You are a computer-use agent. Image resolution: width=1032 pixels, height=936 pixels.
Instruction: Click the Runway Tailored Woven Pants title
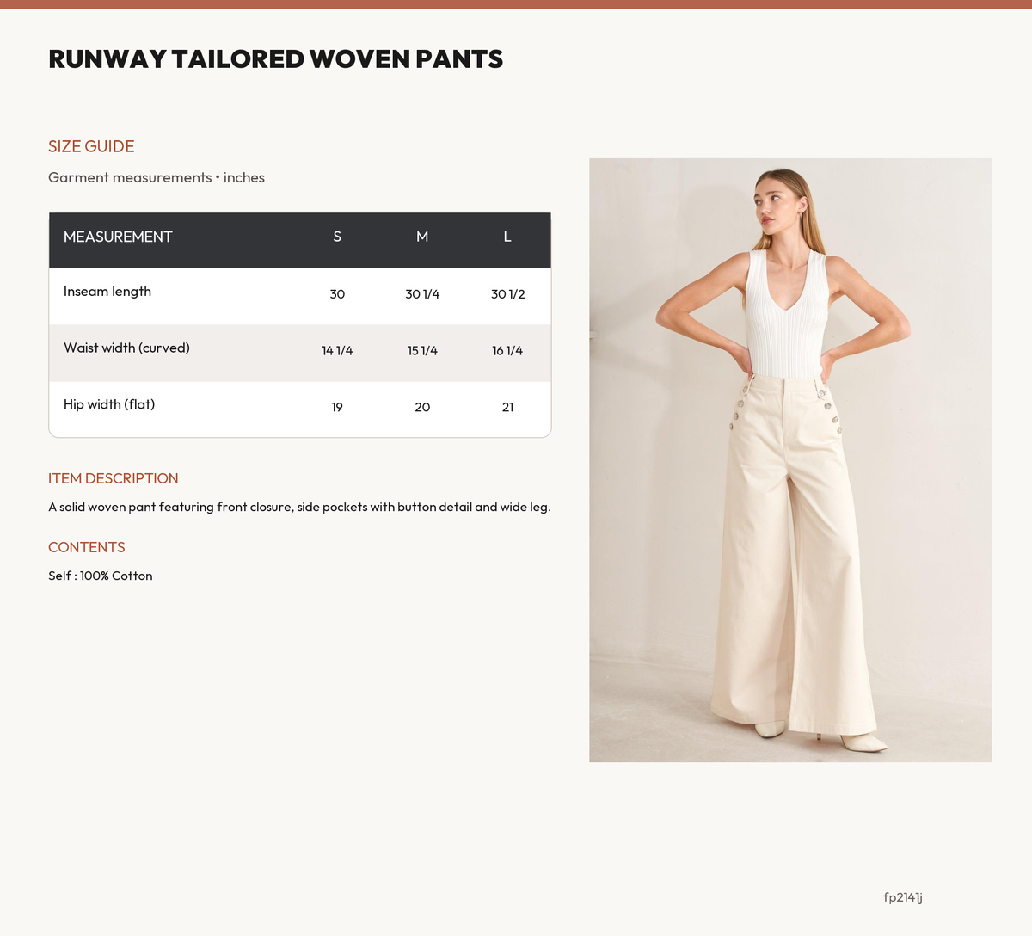point(276,58)
